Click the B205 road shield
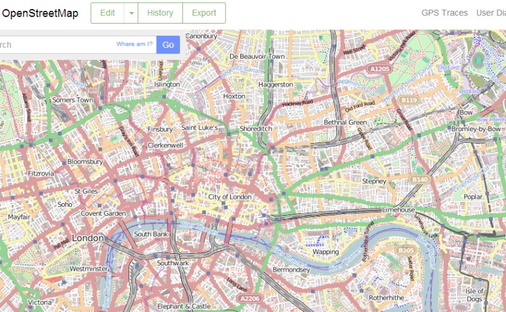 click(406, 250)
